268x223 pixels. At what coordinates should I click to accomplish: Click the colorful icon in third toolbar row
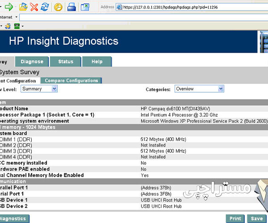pyautogui.click(x=8, y=26)
